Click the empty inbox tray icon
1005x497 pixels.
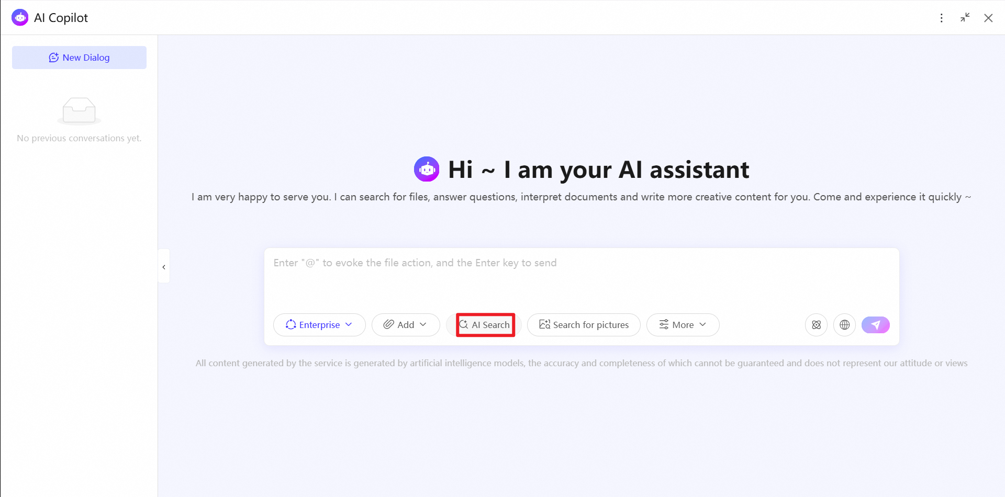point(79,111)
